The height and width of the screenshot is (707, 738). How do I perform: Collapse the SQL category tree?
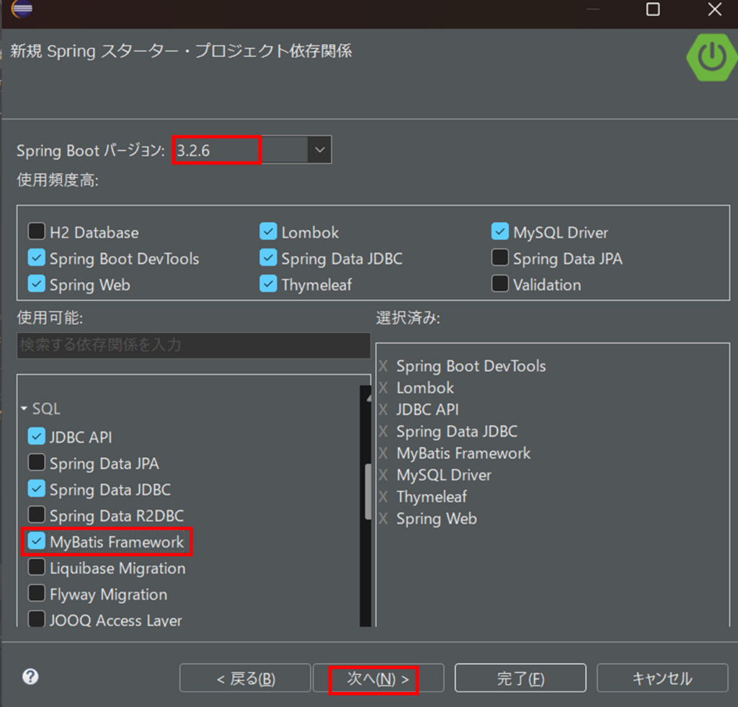pyautogui.click(x=24, y=409)
